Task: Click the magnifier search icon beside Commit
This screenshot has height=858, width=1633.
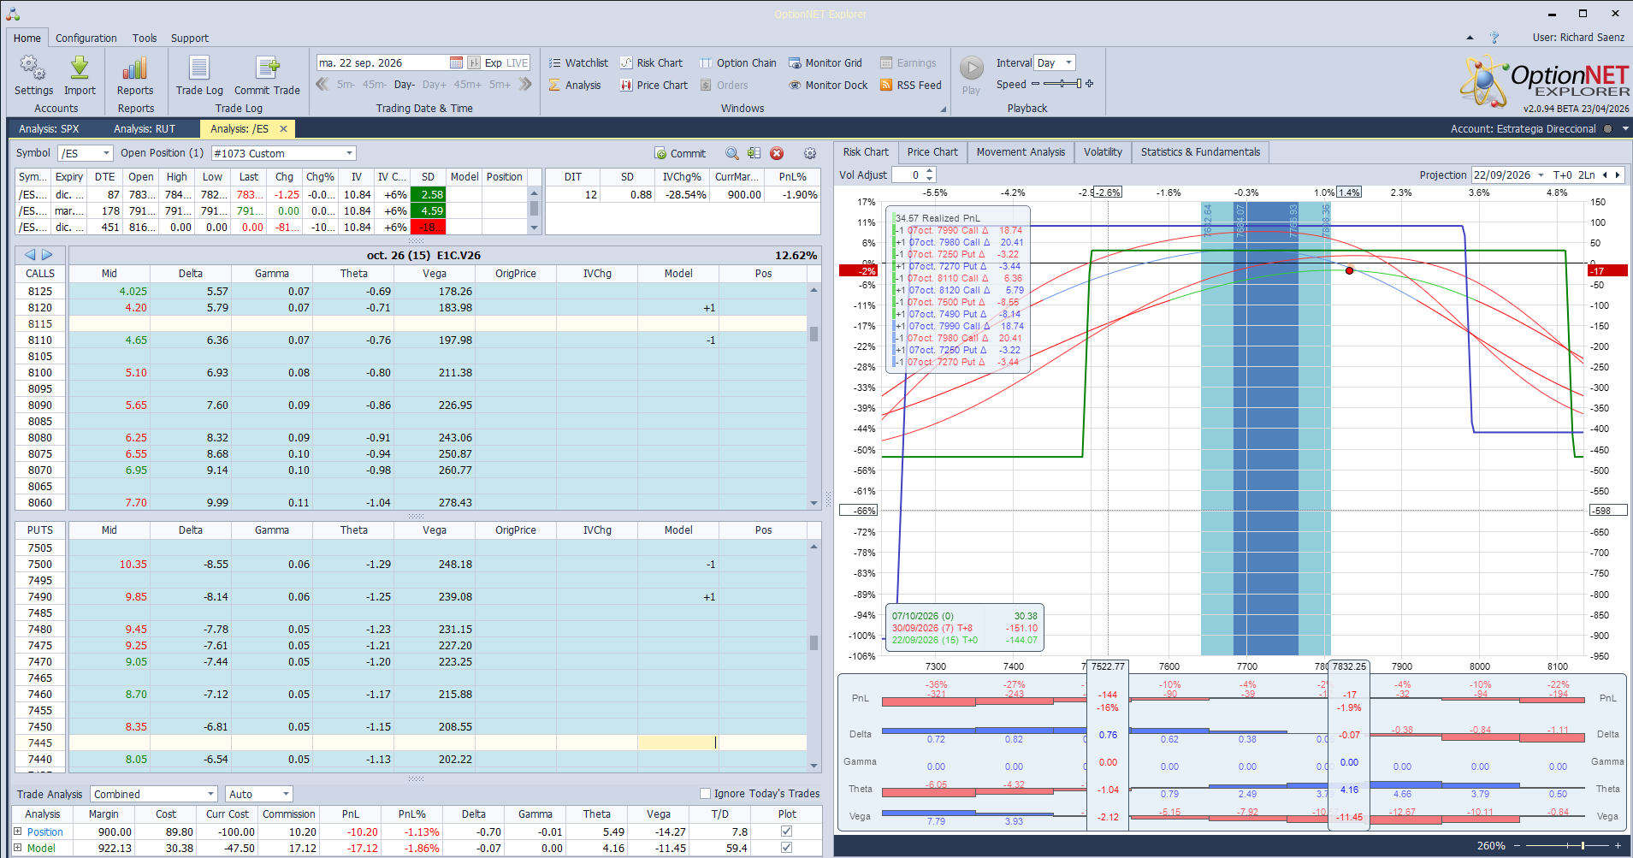Action: [732, 153]
